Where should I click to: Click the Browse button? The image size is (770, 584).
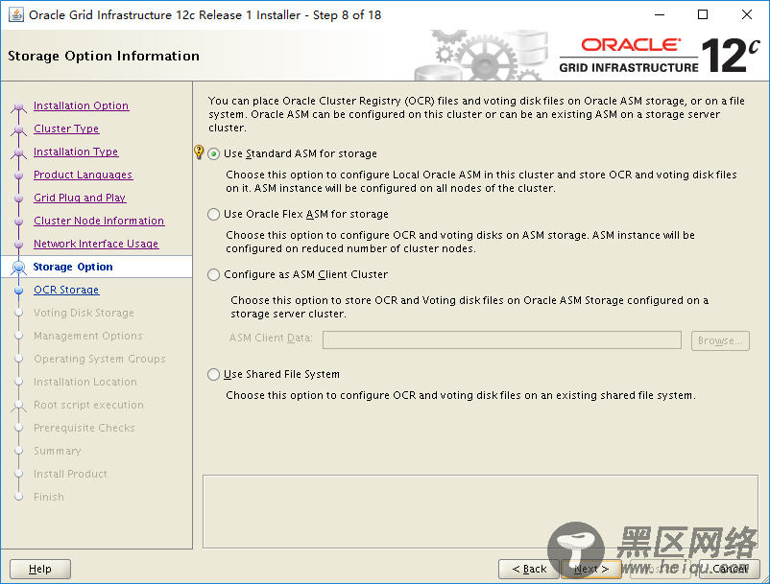tap(720, 340)
